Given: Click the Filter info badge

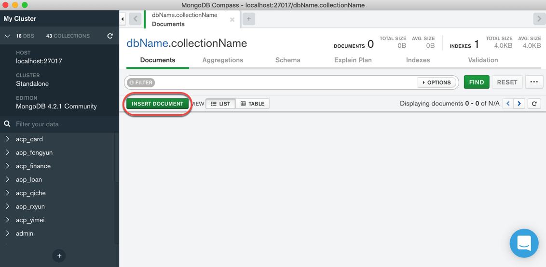Looking at the screenshot, I should [141, 82].
